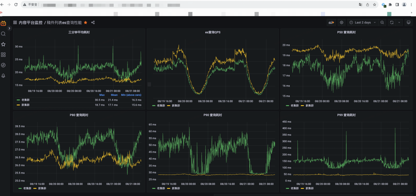Click the 不安全 site security indicator
416x196 pixels.
coord(30,5)
